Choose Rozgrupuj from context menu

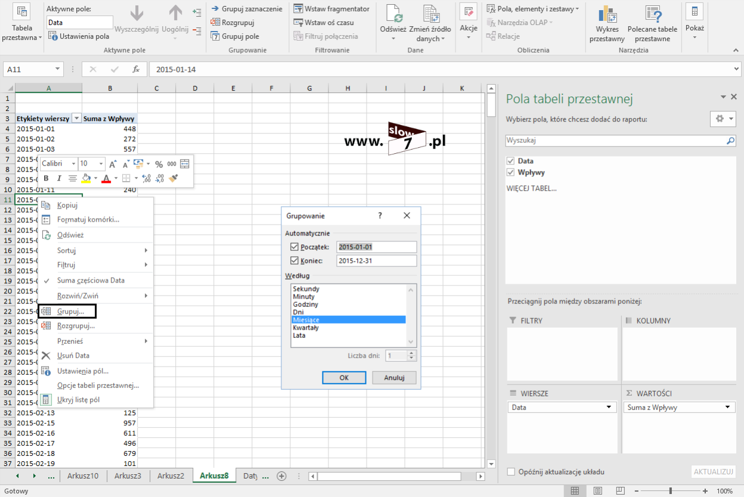(x=95, y=326)
